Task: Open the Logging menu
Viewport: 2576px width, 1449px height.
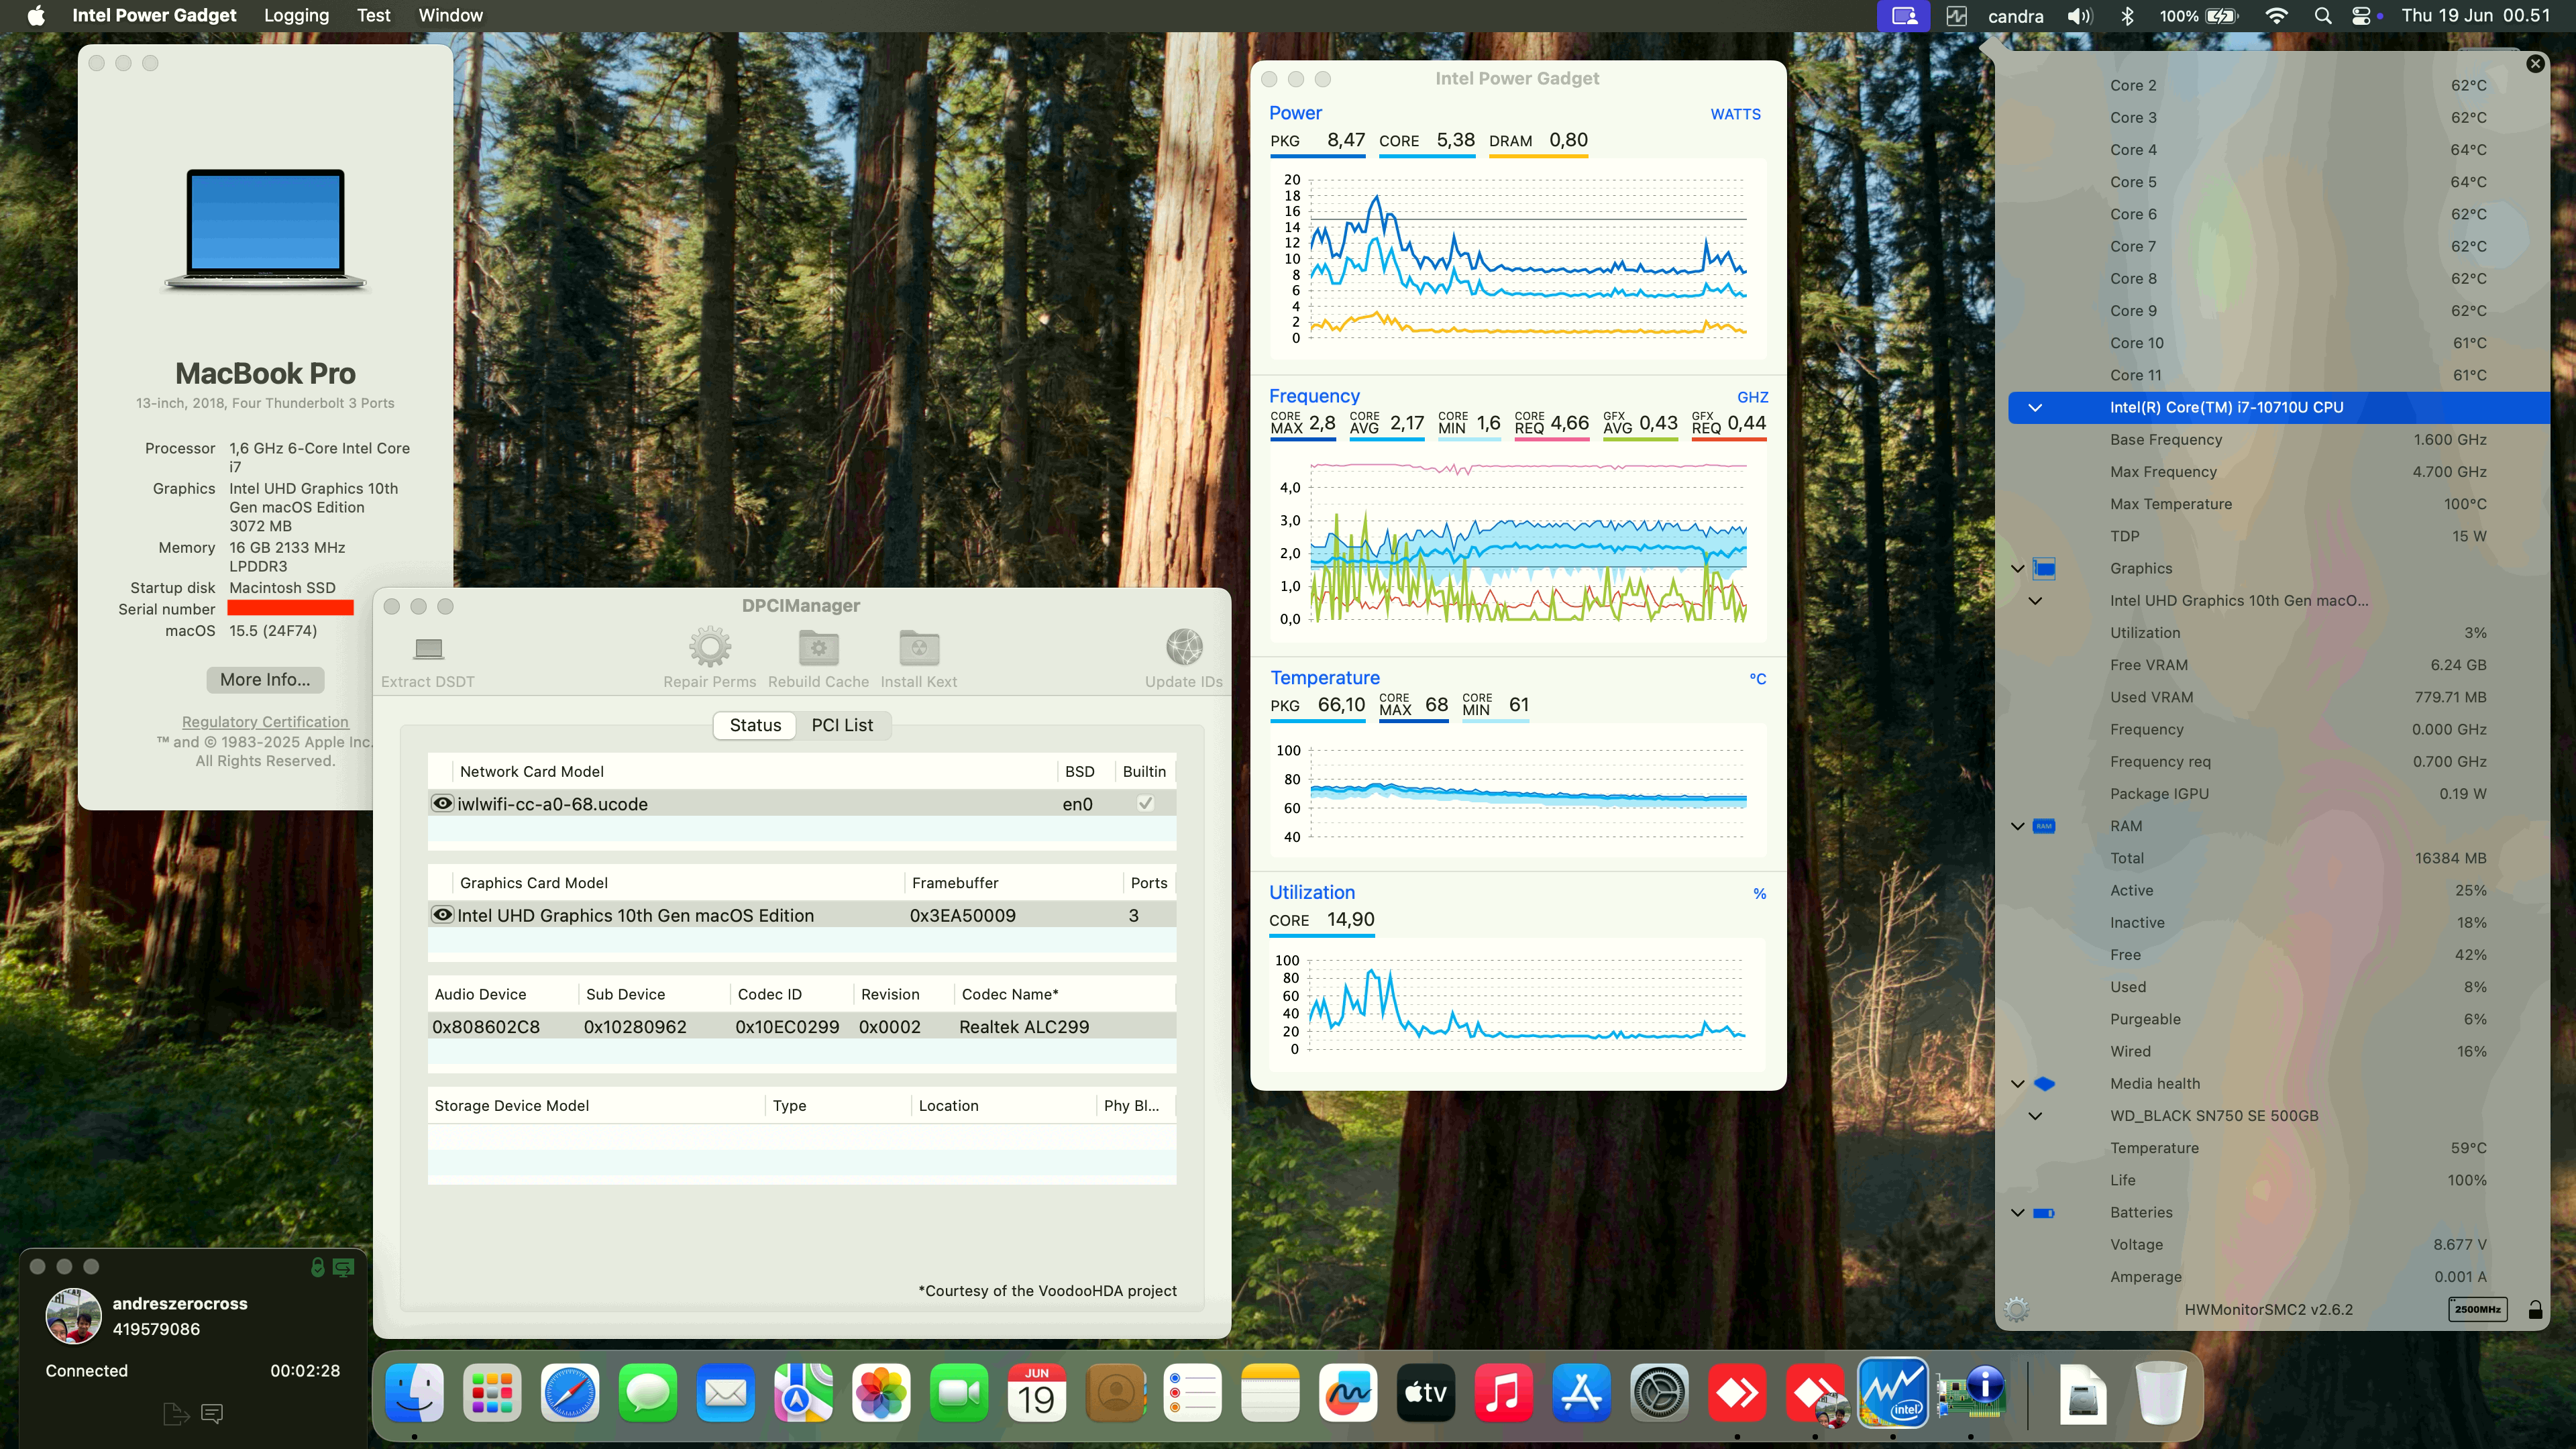Action: click(296, 15)
